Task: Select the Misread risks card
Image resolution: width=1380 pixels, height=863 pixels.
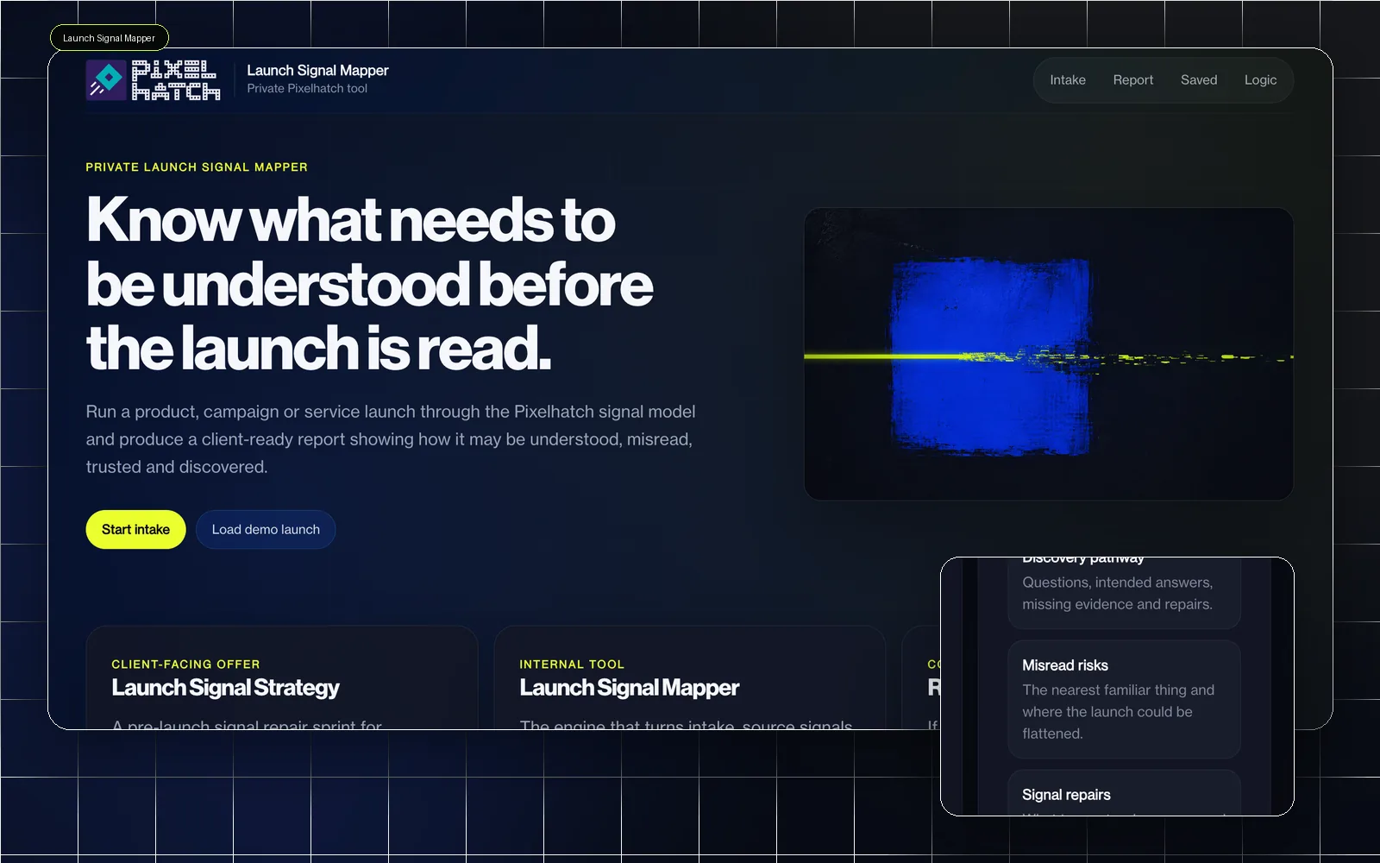Action: (x=1124, y=699)
